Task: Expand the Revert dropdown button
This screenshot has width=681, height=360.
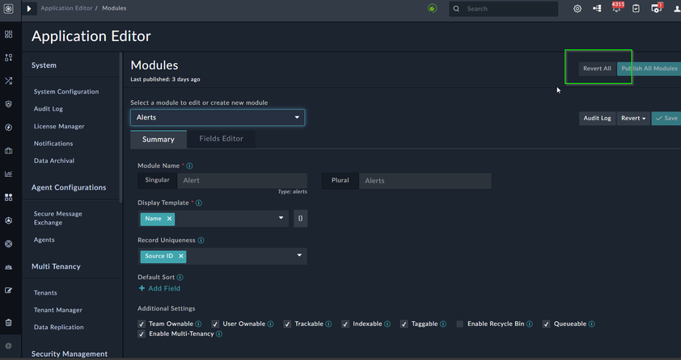Action: pyautogui.click(x=632, y=119)
